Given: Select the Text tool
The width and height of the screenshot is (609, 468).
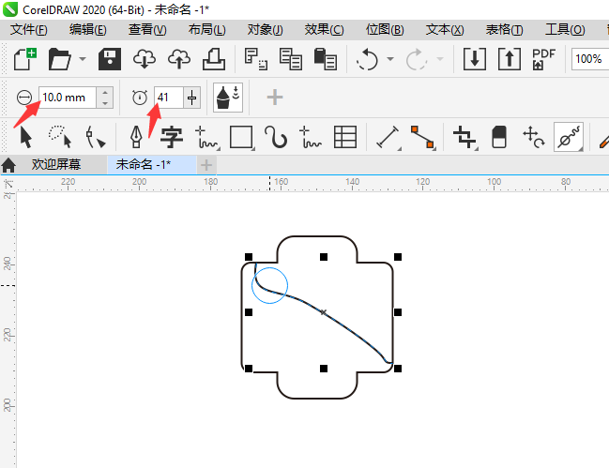Looking at the screenshot, I should (171, 138).
